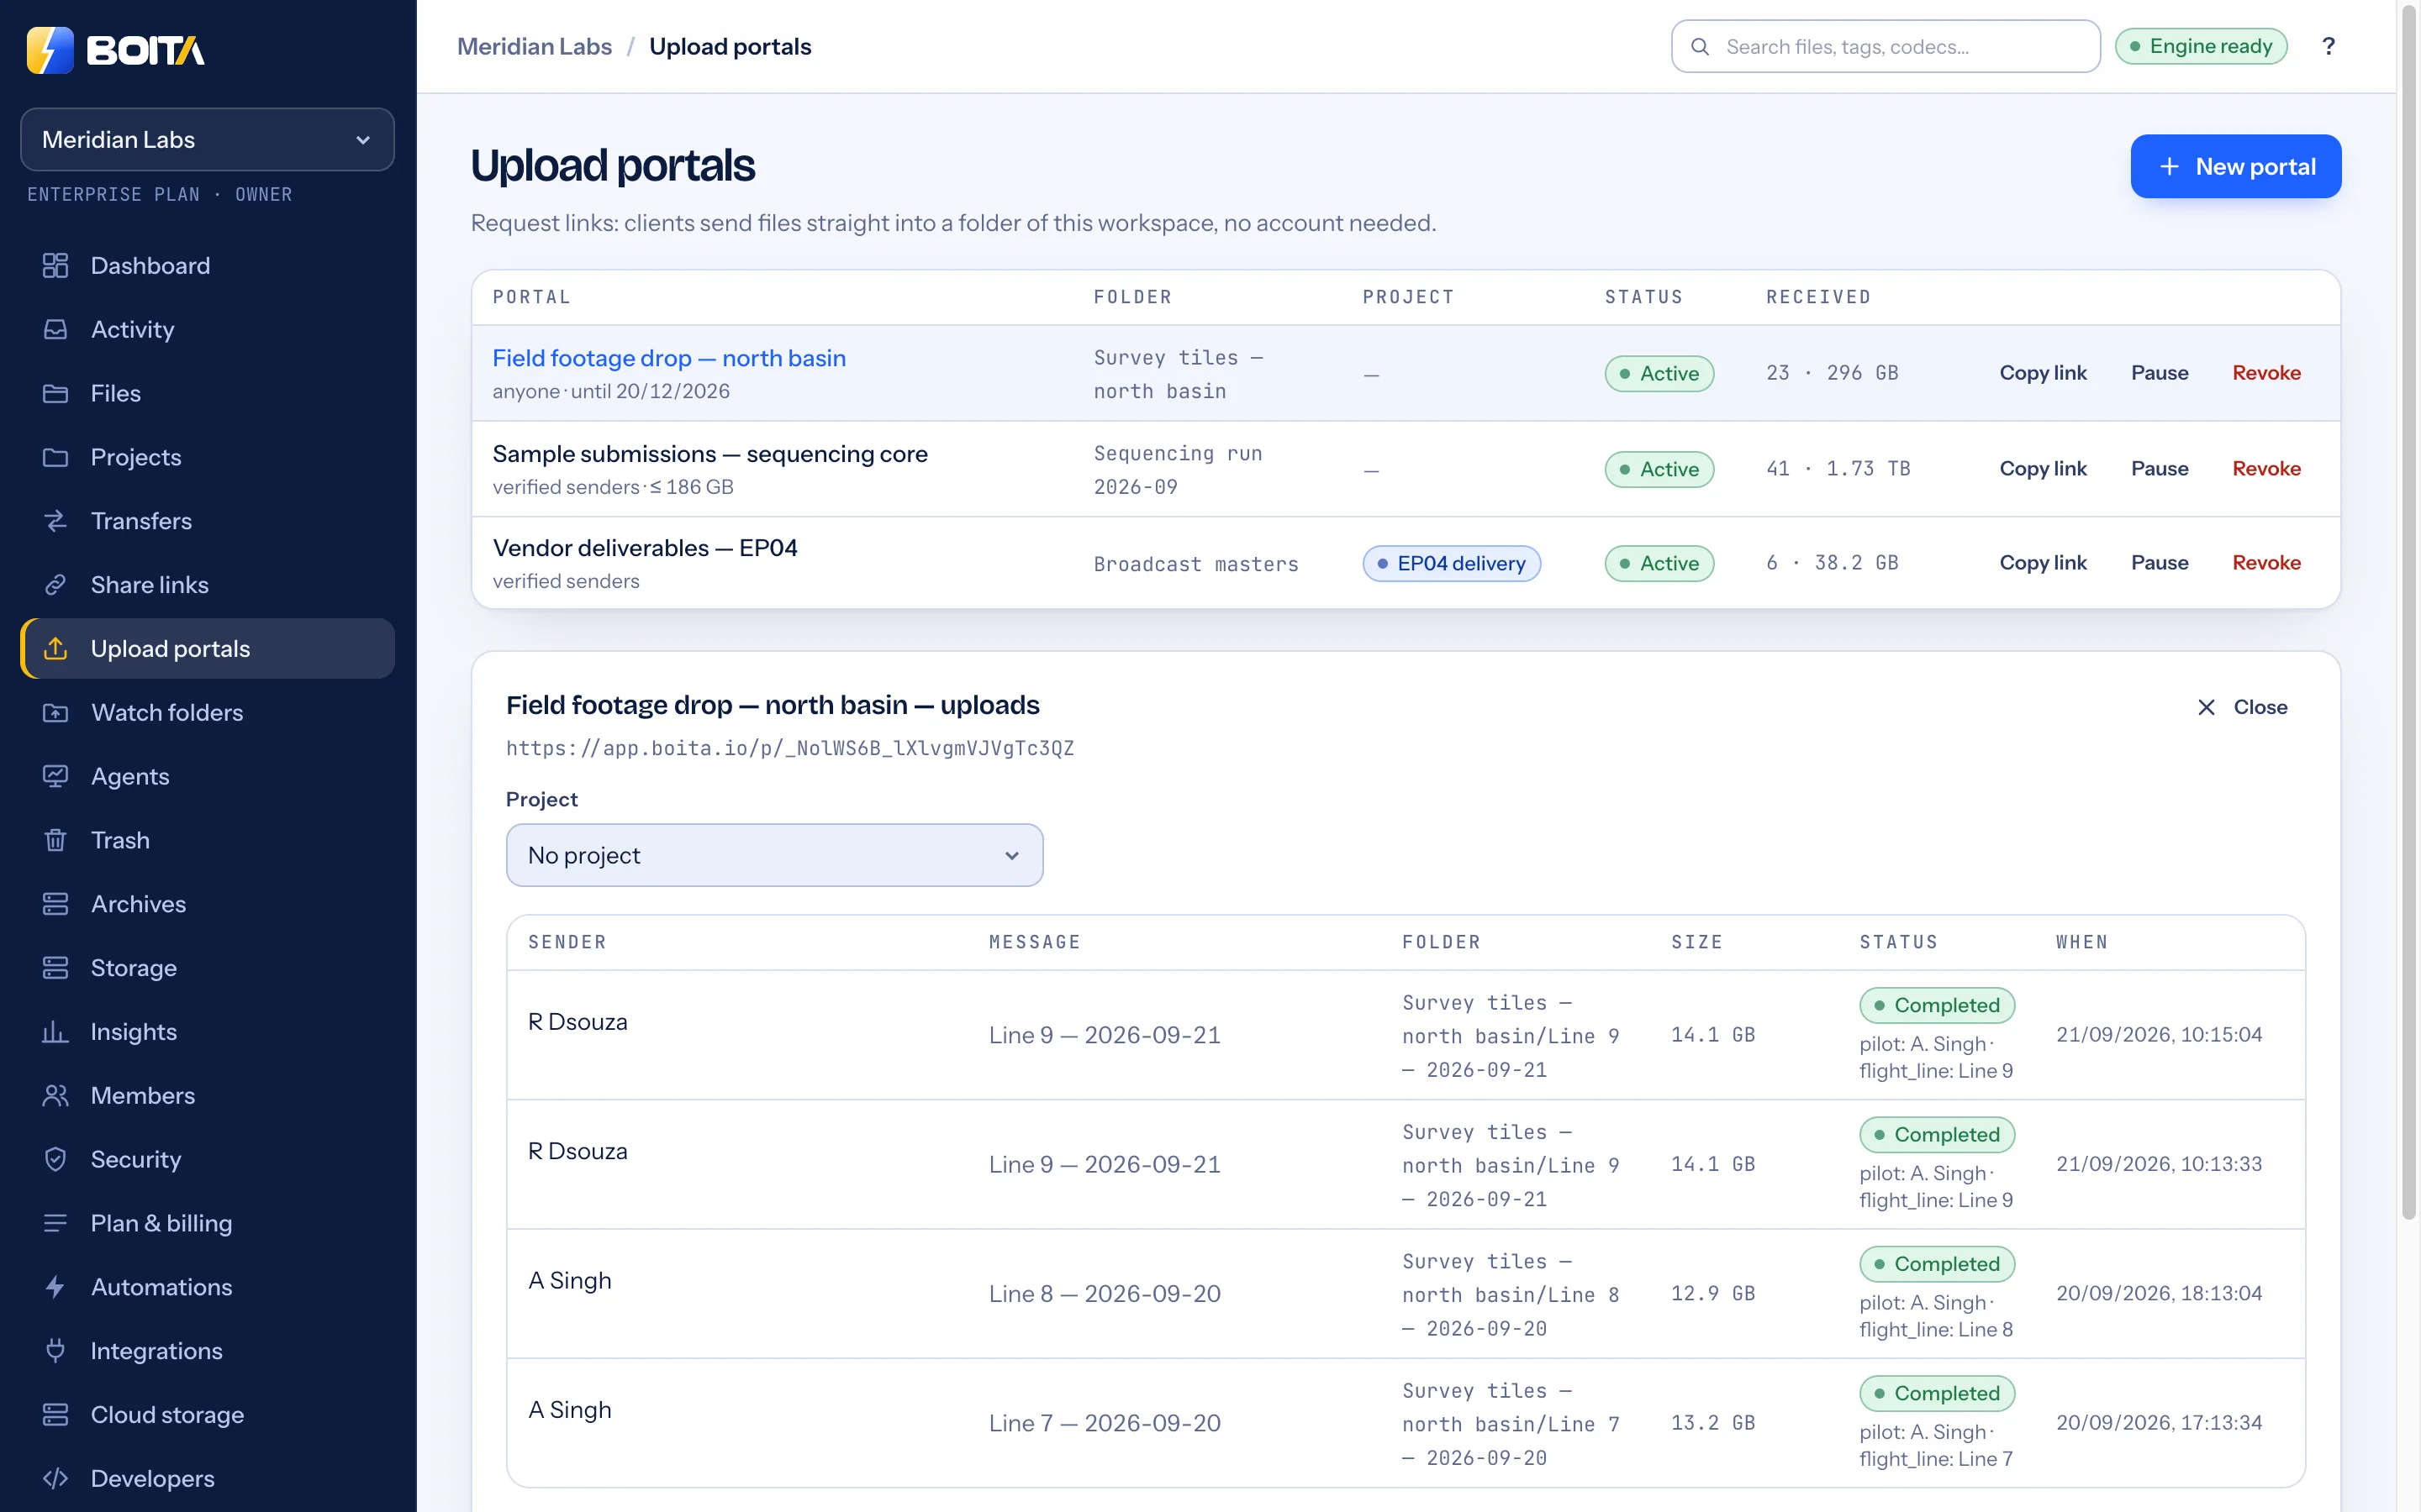Click the 12.9 GB size cell
Image resolution: width=2421 pixels, height=1512 pixels.
click(x=1712, y=1294)
